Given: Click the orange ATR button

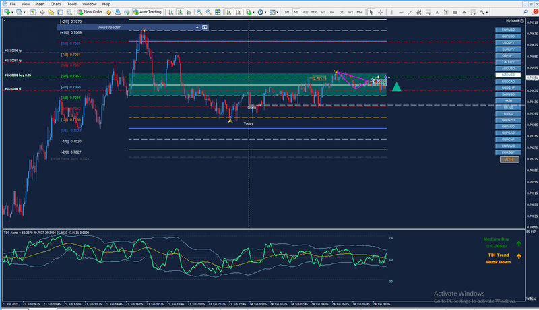Looking at the screenshot, I should pos(508,159).
